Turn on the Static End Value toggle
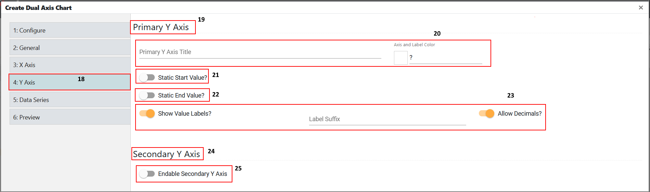This screenshot has width=650, height=192. 147,95
